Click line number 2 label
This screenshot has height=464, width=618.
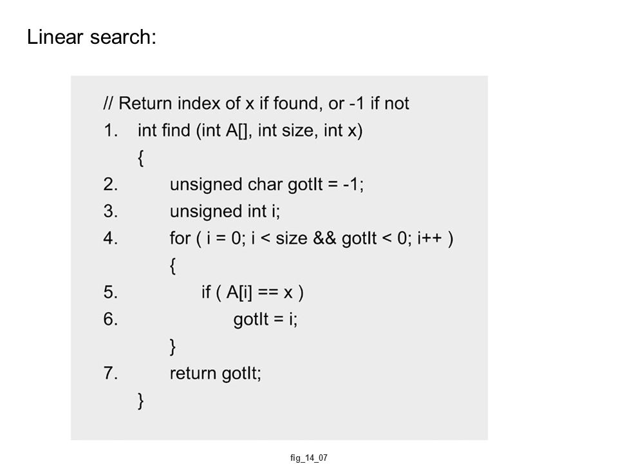[111, 185]
